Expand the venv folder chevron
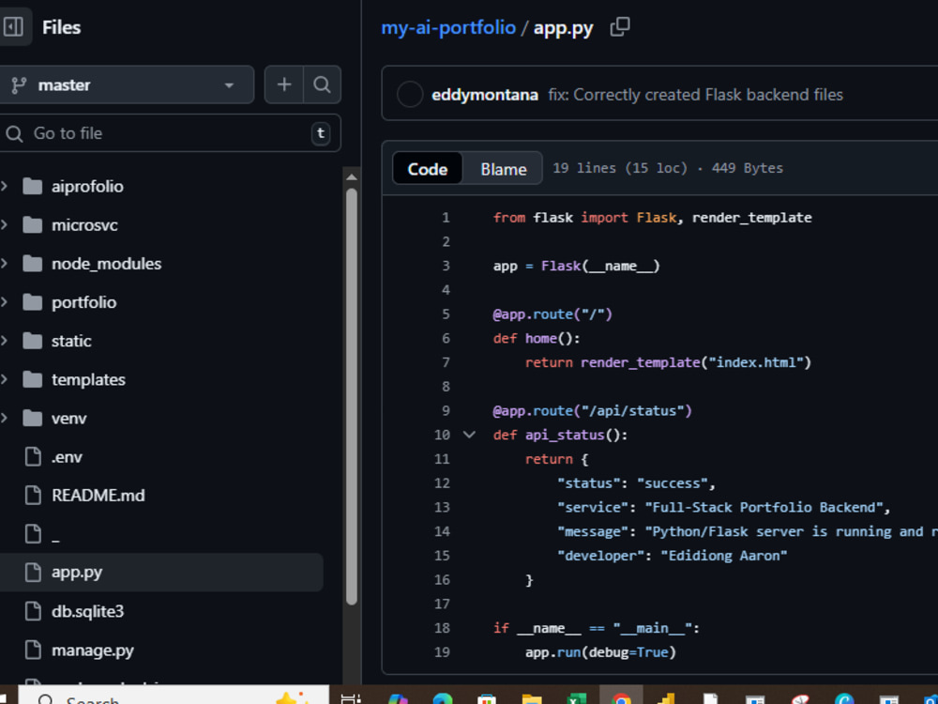Image resolution: width=938 pixels, height=704 pixels. [4, 418]
